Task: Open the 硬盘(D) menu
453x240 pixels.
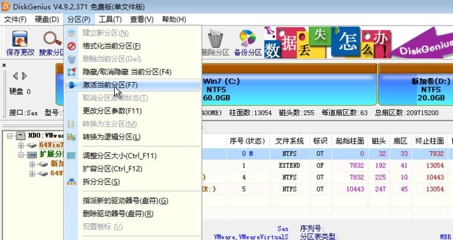Action: [x=47, y=20]
